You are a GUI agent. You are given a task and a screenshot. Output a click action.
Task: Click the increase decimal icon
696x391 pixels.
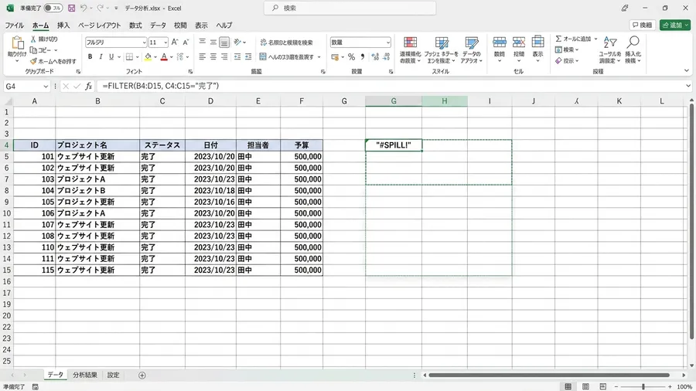[x=375, y=56]
